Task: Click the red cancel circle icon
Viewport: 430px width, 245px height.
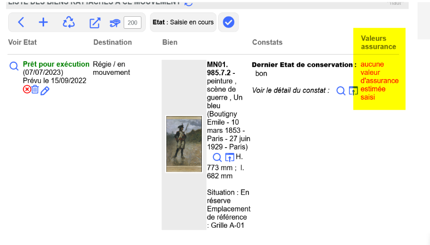Action: [27, 90]
